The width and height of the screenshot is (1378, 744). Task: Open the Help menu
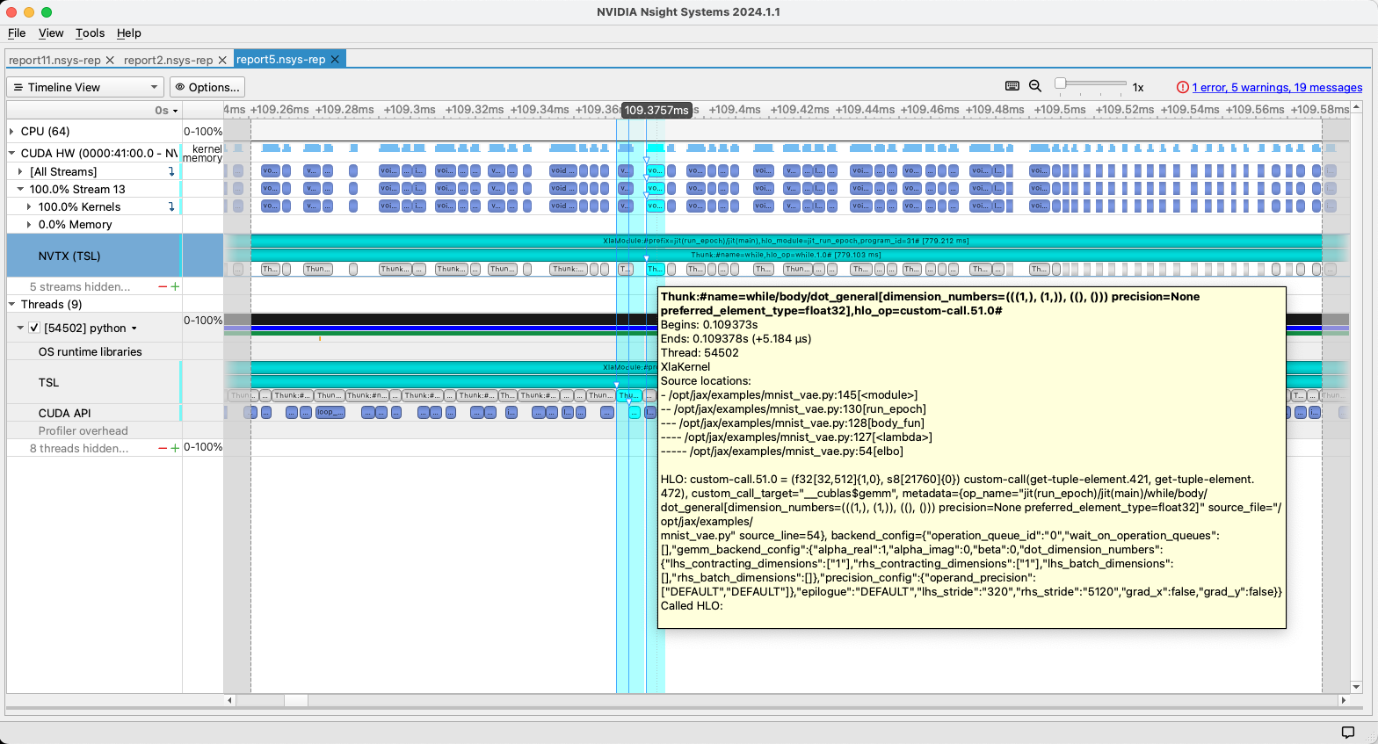pyautogui.click(x=129, y=33)
